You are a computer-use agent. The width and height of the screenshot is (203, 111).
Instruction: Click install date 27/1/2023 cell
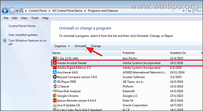pos(177,96)
